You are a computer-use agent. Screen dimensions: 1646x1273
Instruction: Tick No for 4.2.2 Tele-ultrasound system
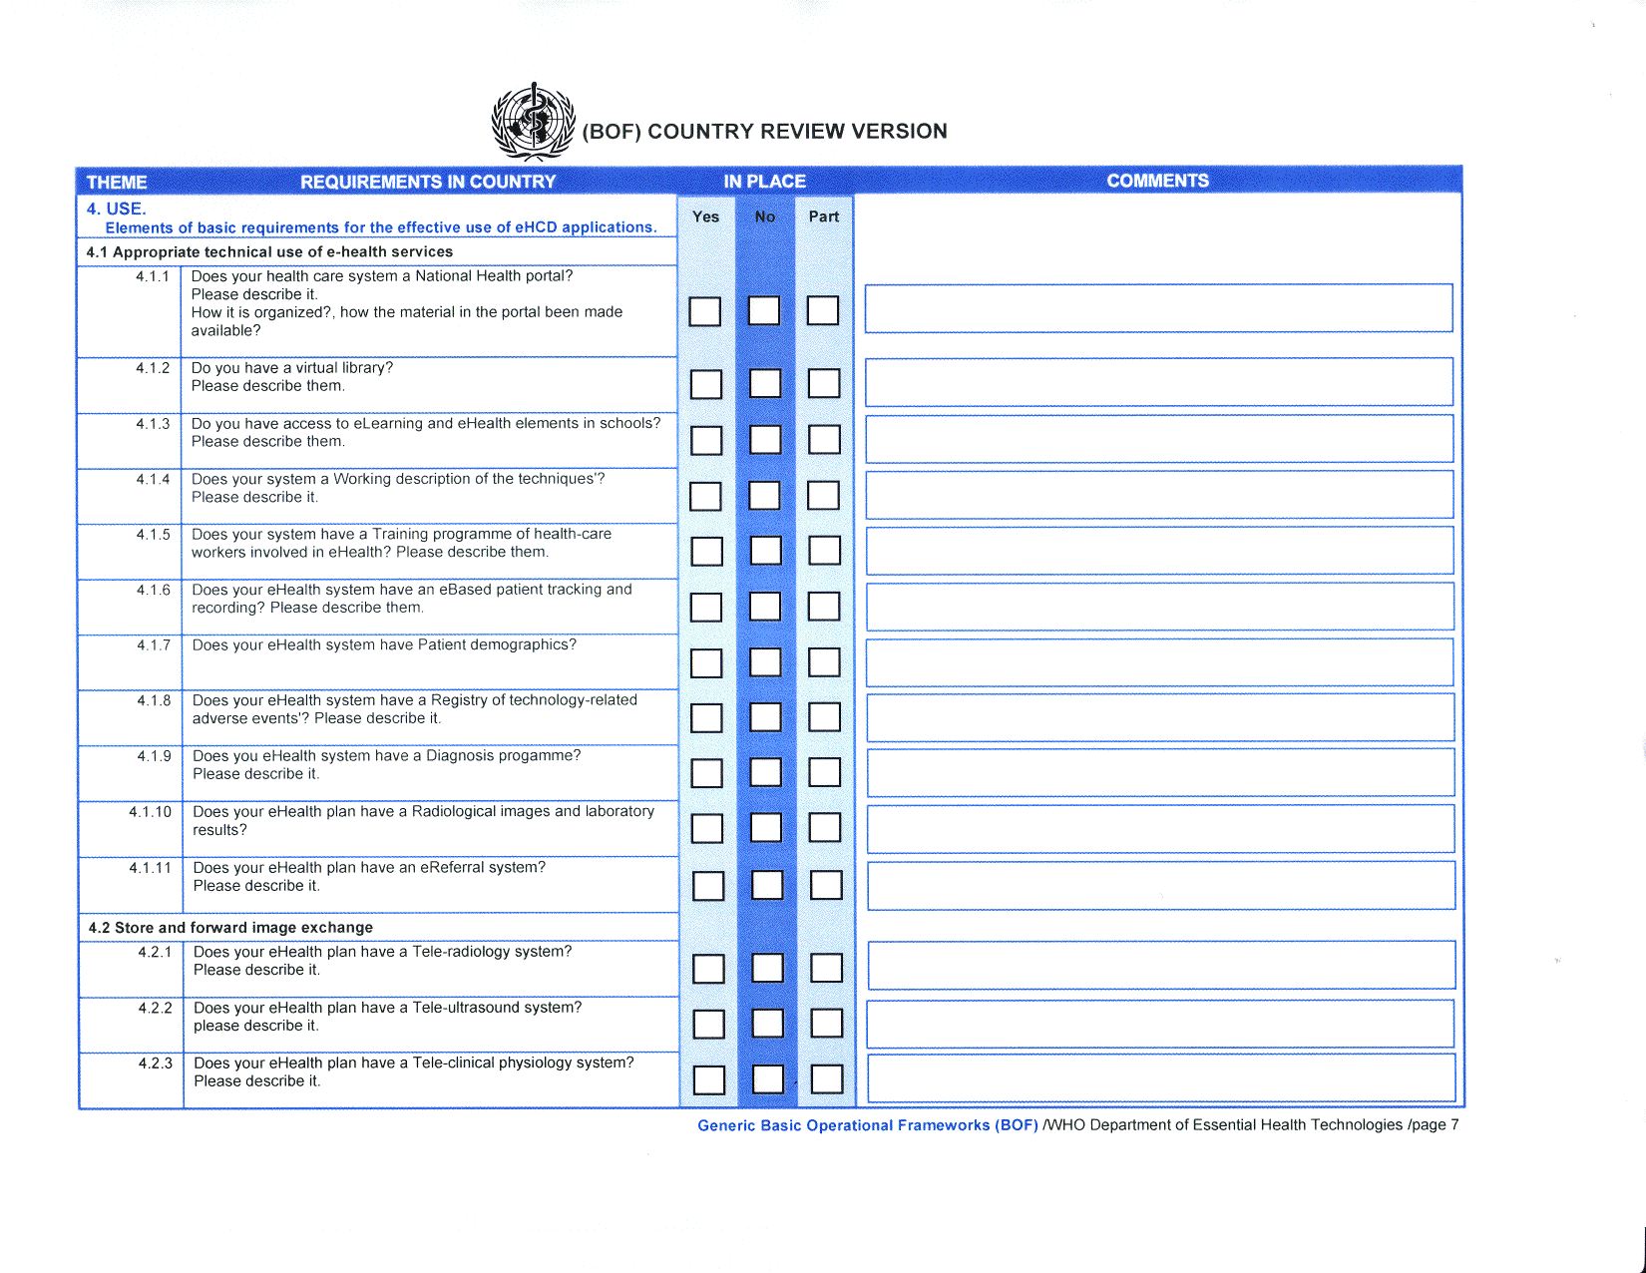point(767,1025)
